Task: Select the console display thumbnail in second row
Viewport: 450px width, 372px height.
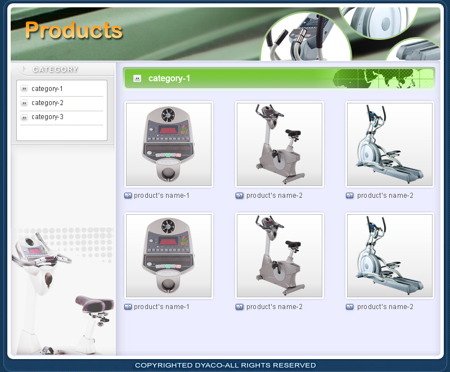Action: 169,256
